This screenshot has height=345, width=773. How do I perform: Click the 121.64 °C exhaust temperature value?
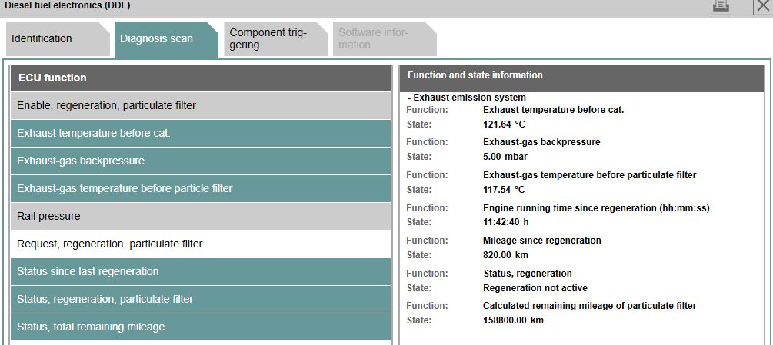coord(504,124)
